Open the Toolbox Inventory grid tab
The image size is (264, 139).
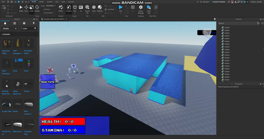click(x=14, y=23)
